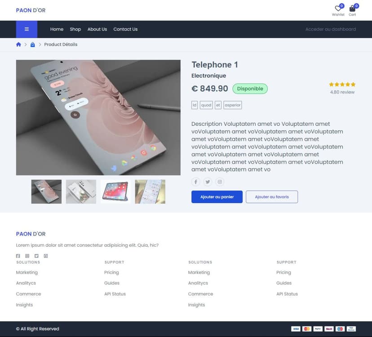Viewport: 372px width, 337px height.
Task: Click the shop bag breadcrumb icon
Action: (32, 44)
